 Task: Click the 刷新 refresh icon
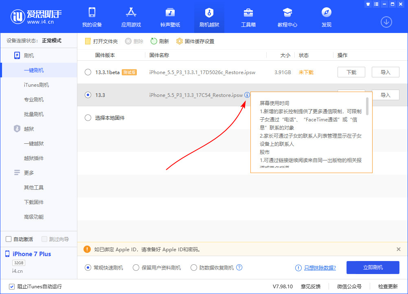154,41
